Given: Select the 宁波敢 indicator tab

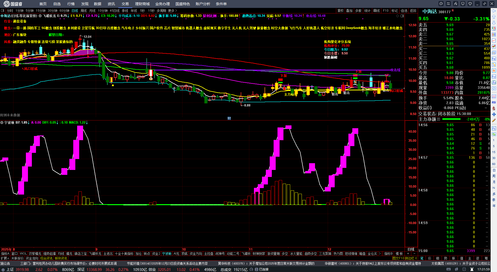Looking at the screenshot, I should tap(167, 254).
